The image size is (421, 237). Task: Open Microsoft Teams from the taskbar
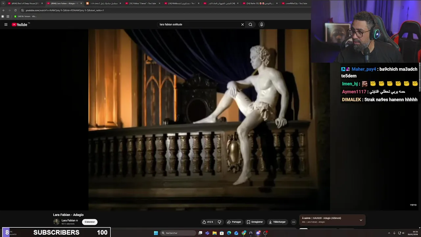207,233
